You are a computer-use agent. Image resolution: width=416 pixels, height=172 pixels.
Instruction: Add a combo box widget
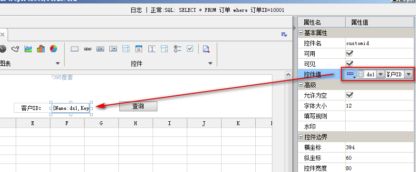pos(113,49)
